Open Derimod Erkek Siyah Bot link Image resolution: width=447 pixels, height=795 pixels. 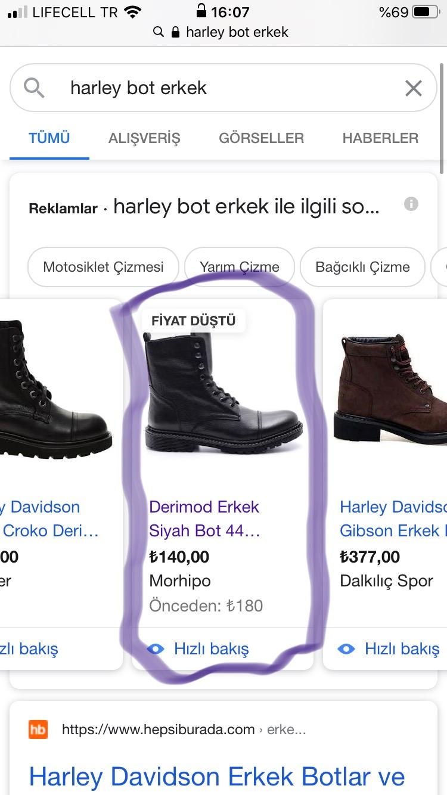pyautogui.click(x=204, y=518)
